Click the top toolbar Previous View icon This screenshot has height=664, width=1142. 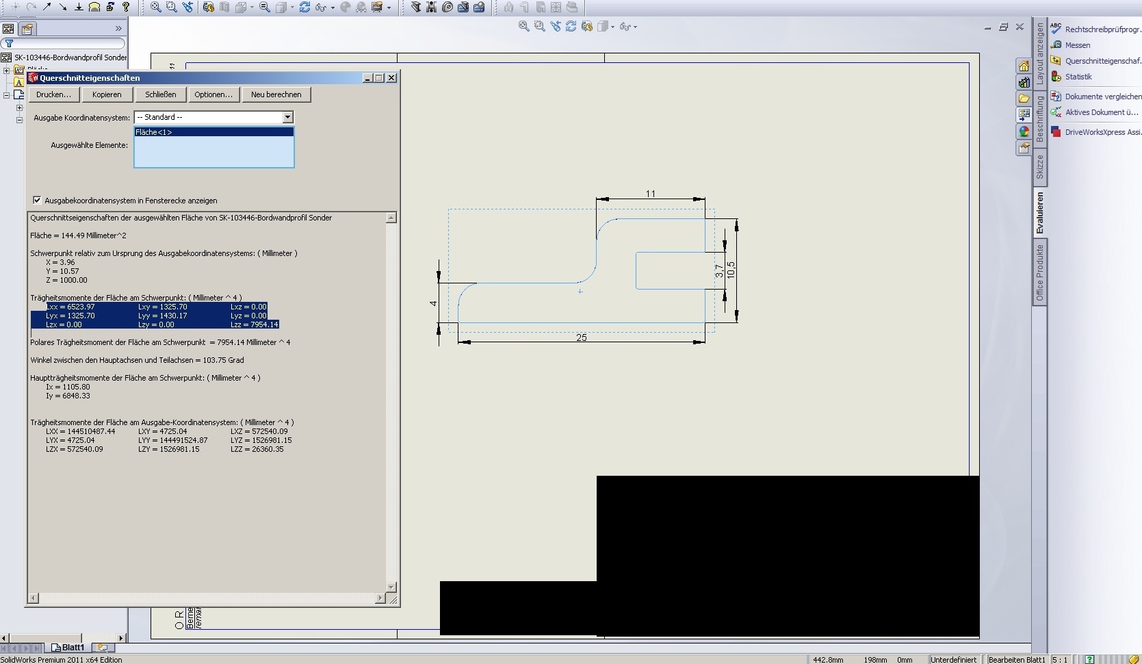pyautogui.click(x=187, y=7)
